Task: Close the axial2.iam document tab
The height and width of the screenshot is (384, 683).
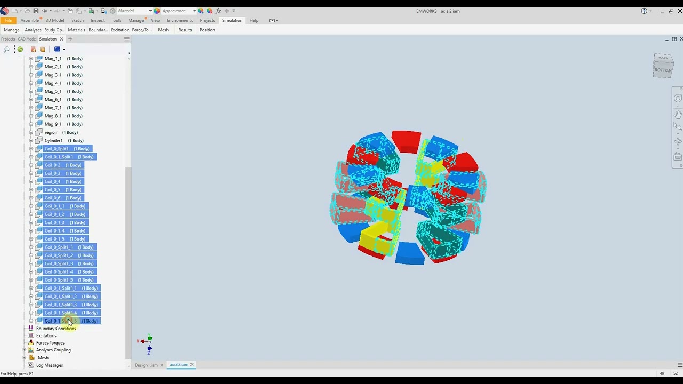Action: (192, 365)
